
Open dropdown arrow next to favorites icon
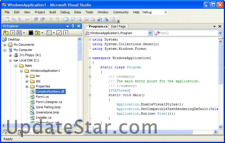(x=42, y=33)
